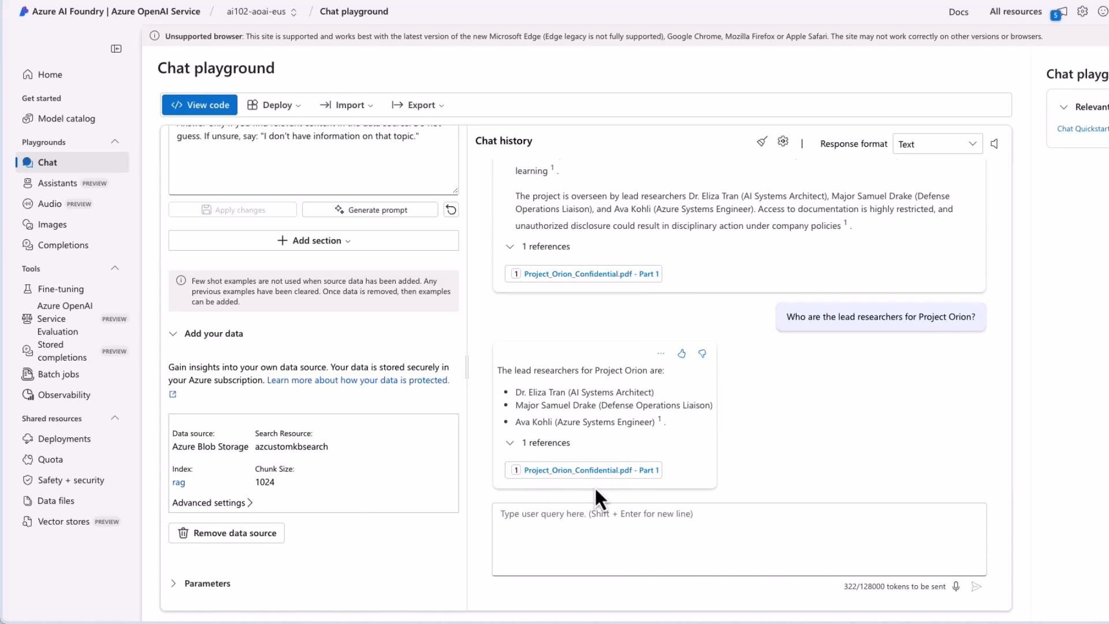Open Chat Quickstart link on right panel
Screen dimensions: 1109x624
point(1083,129)
